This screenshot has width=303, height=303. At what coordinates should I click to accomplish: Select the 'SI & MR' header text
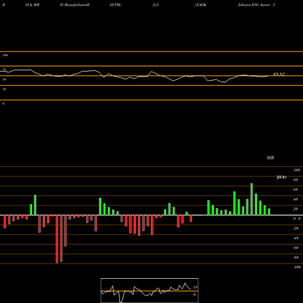coord(32,5)
